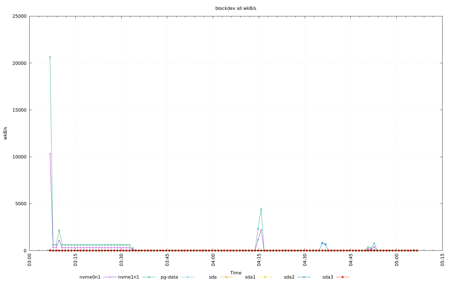Image resolution: width=451 pixels, height=282 pixels.
Task: Click the Time horizontal axis label
Action: [236, 273]
